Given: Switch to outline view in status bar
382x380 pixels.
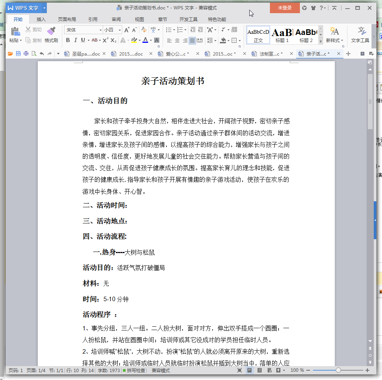Looking at the screenshot, I should (259, 370).
